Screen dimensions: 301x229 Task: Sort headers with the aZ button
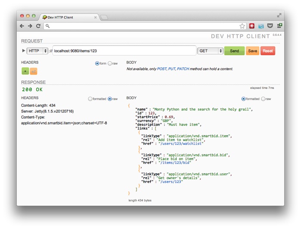tap(34, 71)
